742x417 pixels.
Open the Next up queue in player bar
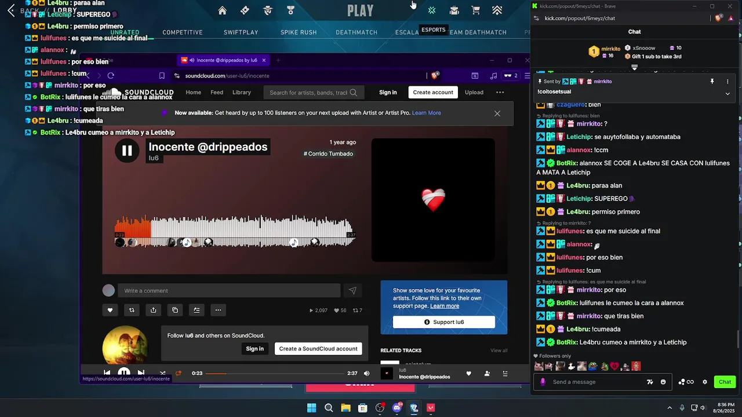point(505,374)
